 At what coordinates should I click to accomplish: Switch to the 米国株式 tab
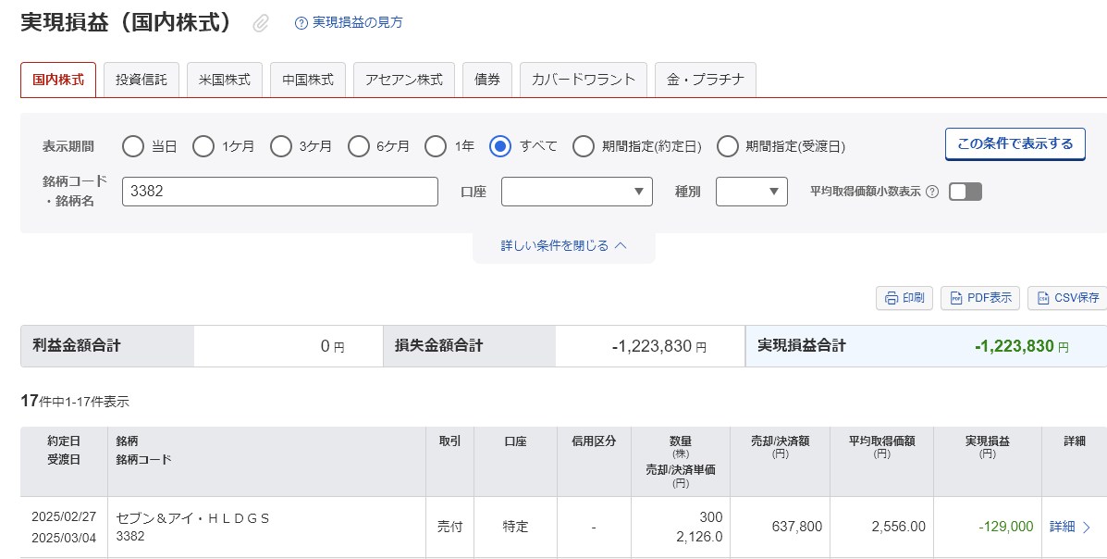[x=225, y=80]
